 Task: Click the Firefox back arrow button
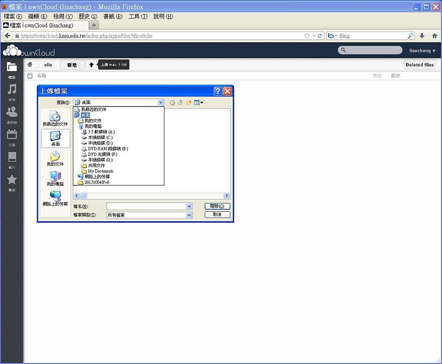(8, 36)
